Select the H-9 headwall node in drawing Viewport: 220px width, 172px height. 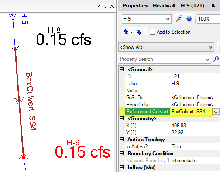pos(24,158)
